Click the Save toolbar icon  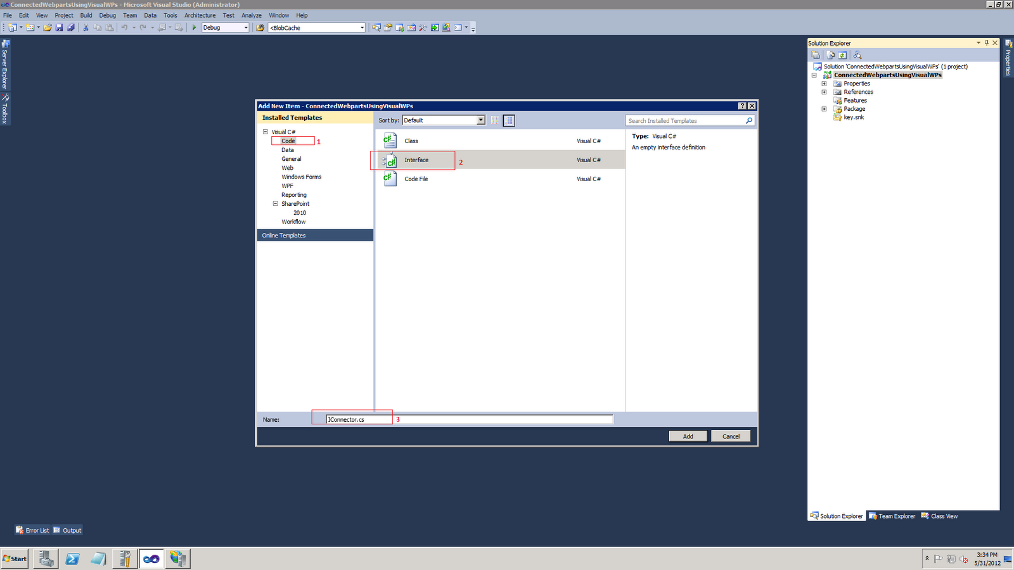(x=60, y=28)
